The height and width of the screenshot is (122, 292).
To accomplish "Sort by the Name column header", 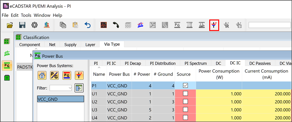I will 99,74.
